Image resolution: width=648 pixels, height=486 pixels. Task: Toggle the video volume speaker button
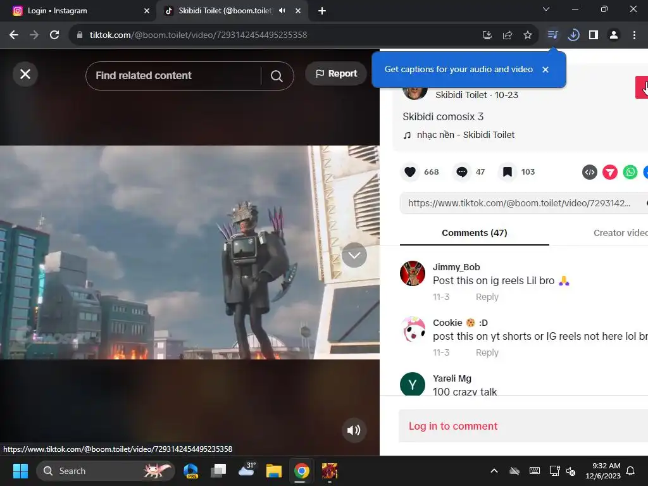(x=354, y=430)
